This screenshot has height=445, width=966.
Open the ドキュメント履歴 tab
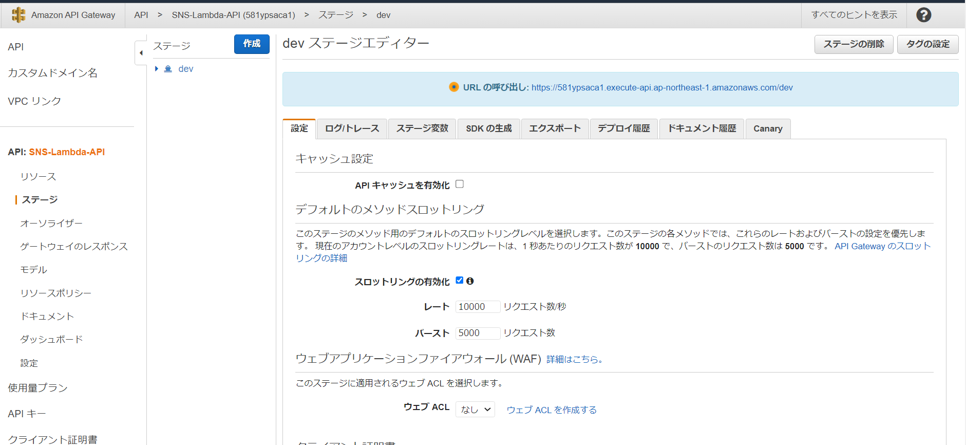point(702,128)
